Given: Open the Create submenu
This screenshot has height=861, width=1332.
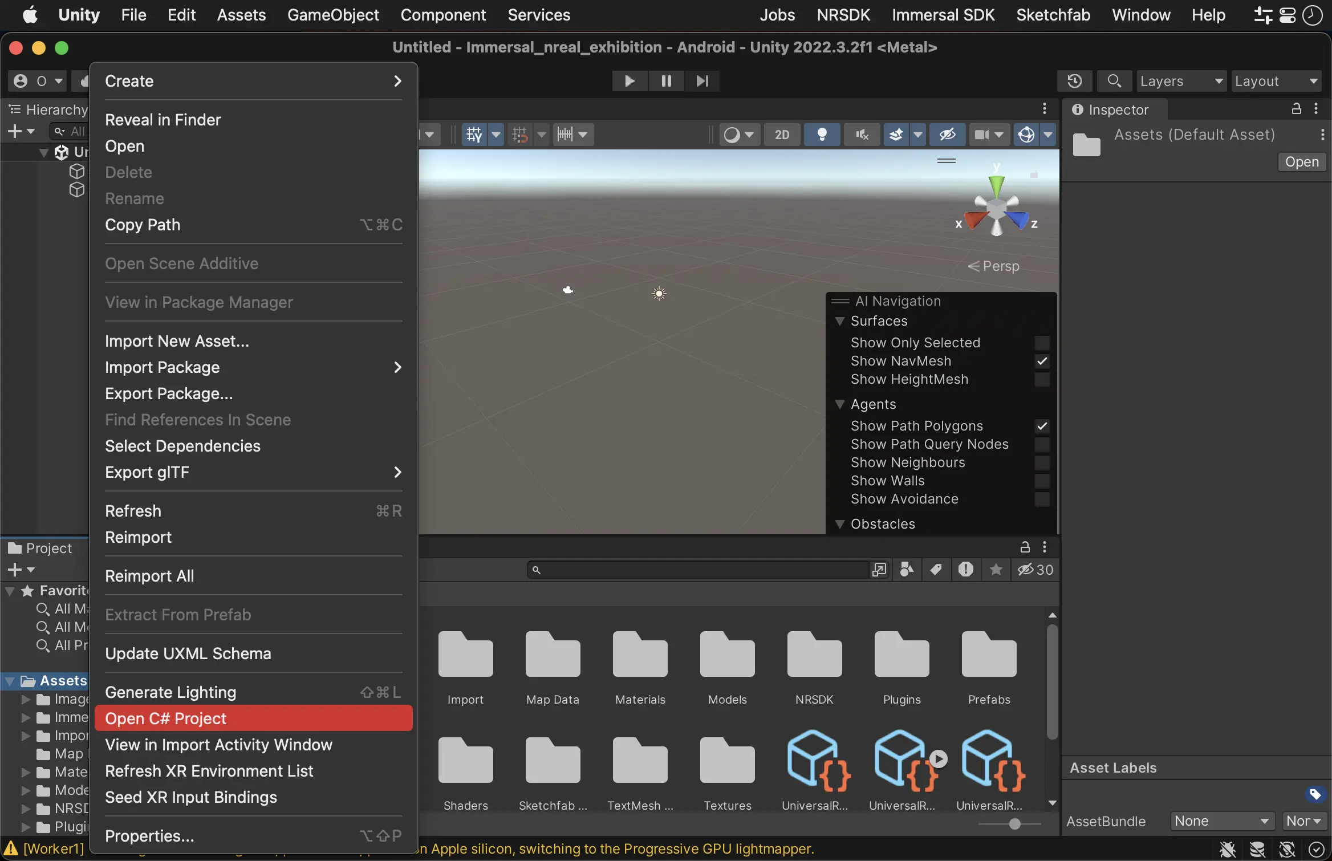Looking at the screenshot, I should tap(253, 81).
